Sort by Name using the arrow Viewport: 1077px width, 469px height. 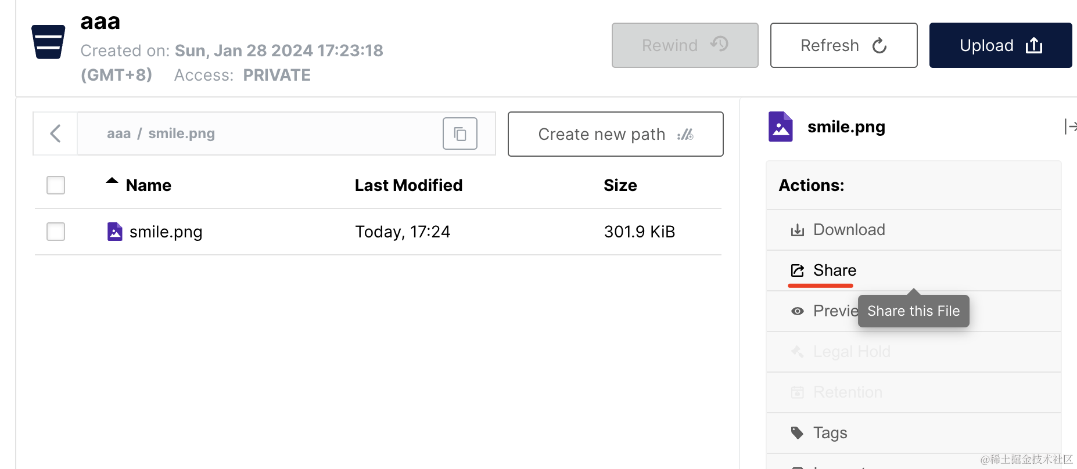tap(112, 181)
